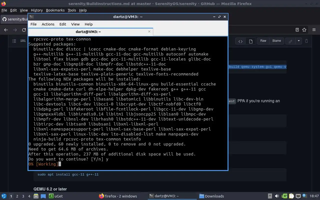Go back in Firefox
This screenshot has width=320, height=200.
[6, 30]
